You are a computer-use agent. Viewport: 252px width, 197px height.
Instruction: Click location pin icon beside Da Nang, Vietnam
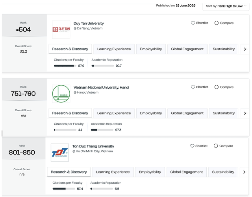click(75, 28)
